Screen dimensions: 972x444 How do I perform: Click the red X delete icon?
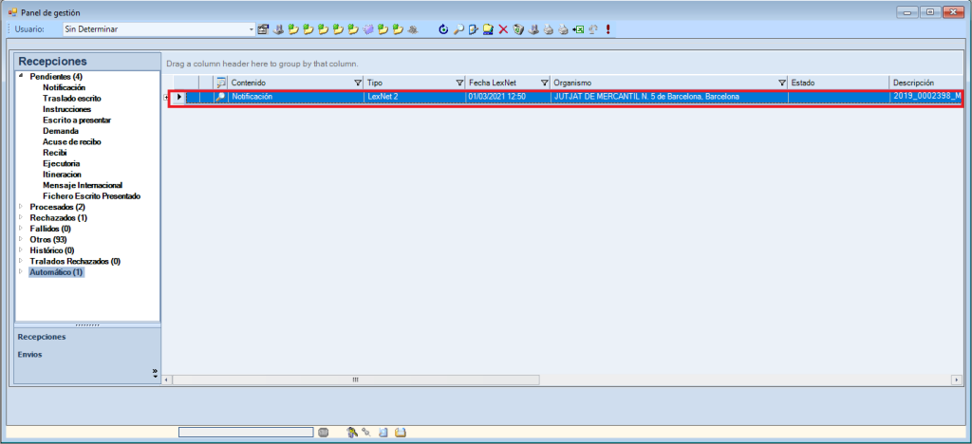(x=503, y=29)
